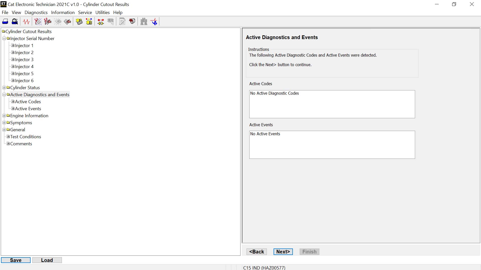Click the Connect/Disconnect red arrows icon
Screen dimensions: 481x270
101,22
